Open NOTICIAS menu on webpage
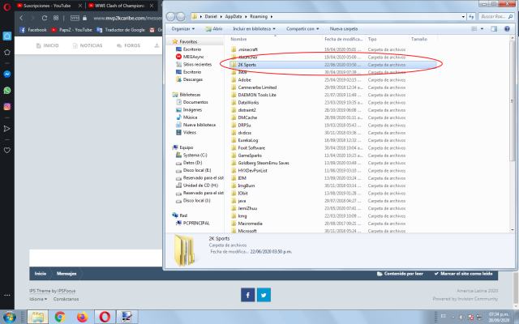 click(88, 45)
